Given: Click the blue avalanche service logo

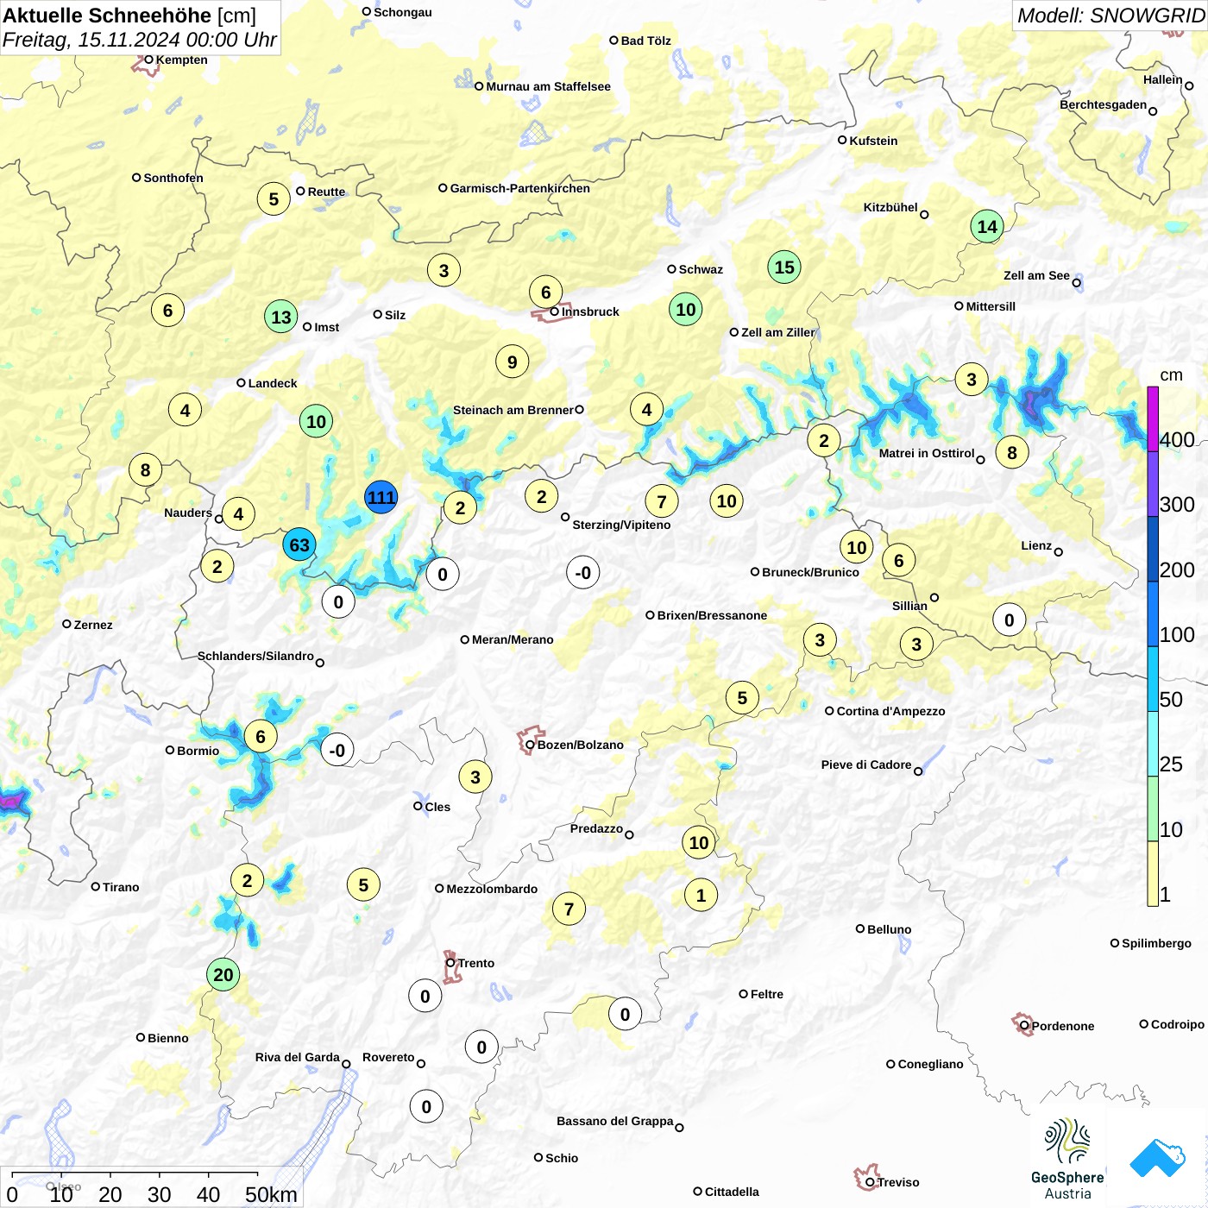Looking at the screenshot, I should (x=1157, y=1158).
